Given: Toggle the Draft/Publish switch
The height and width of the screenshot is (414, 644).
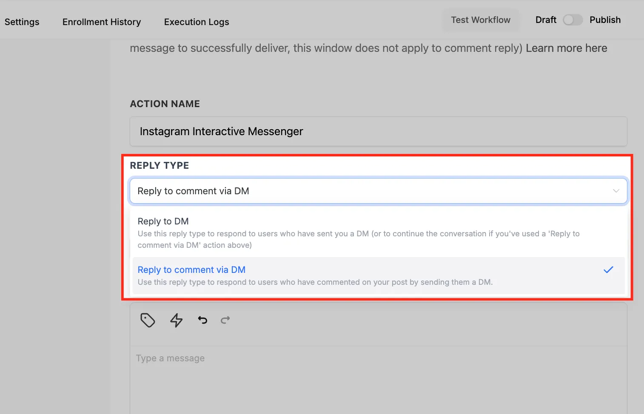Looking at the screenshot, I should point(573,20).
